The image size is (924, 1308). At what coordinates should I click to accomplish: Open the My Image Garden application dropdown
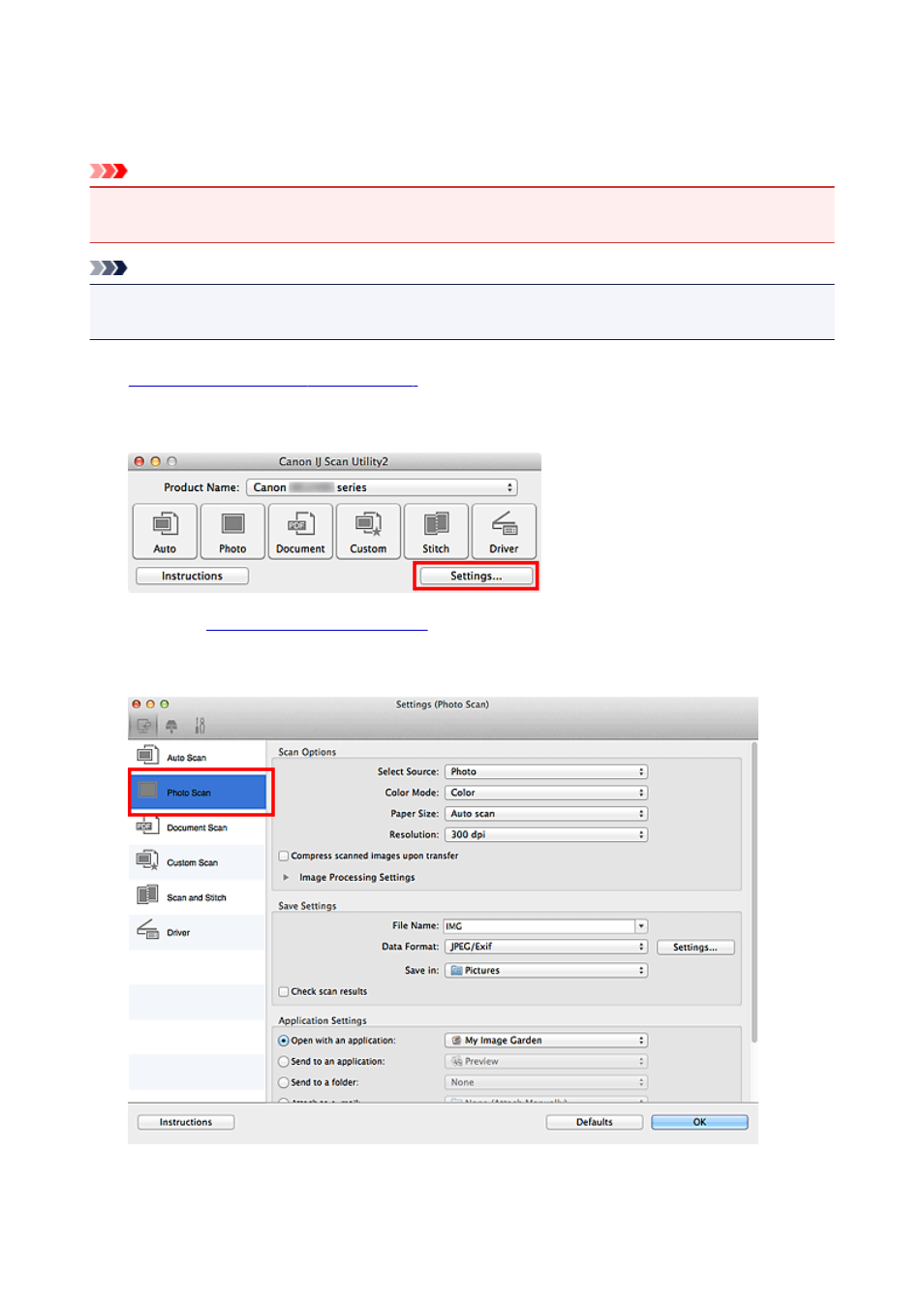546,1041
